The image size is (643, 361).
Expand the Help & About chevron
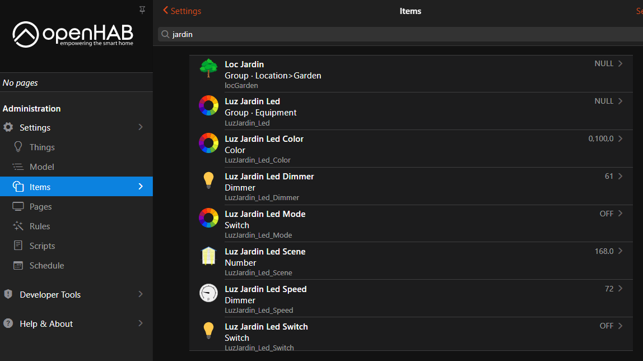point(141,323)
